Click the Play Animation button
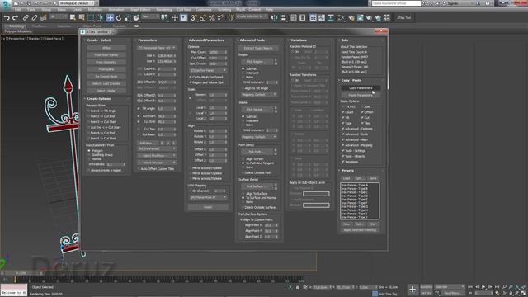This screenshot has height=297, width=528. (483, 287)
